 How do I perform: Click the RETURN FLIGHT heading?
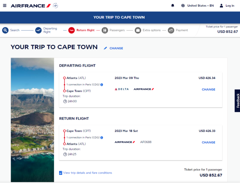74,119
